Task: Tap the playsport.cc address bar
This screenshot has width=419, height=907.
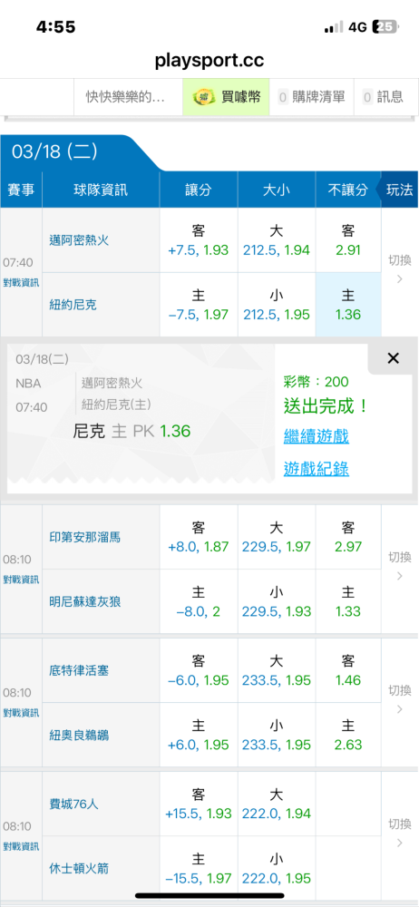Action: [209, 60]
